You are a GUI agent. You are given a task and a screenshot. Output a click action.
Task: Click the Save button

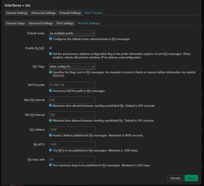point(191,178)
